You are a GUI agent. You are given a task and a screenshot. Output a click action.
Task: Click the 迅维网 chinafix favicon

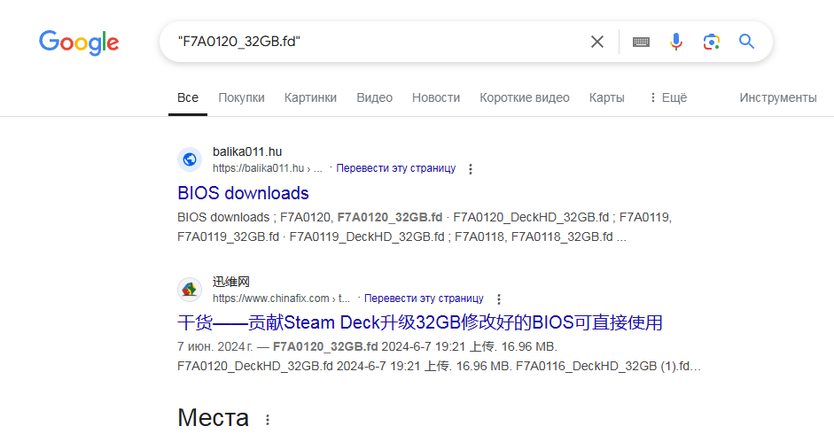click(x=190, y=290)
